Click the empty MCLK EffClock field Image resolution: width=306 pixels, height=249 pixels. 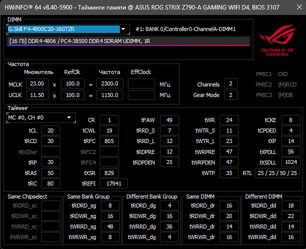(x=141, y=83)
